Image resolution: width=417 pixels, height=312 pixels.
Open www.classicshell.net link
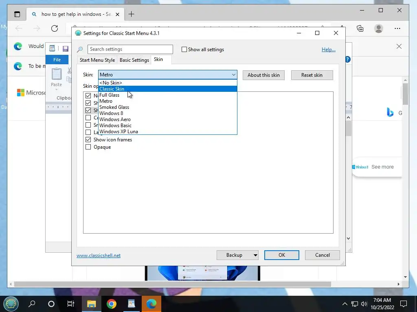(99, 256)
